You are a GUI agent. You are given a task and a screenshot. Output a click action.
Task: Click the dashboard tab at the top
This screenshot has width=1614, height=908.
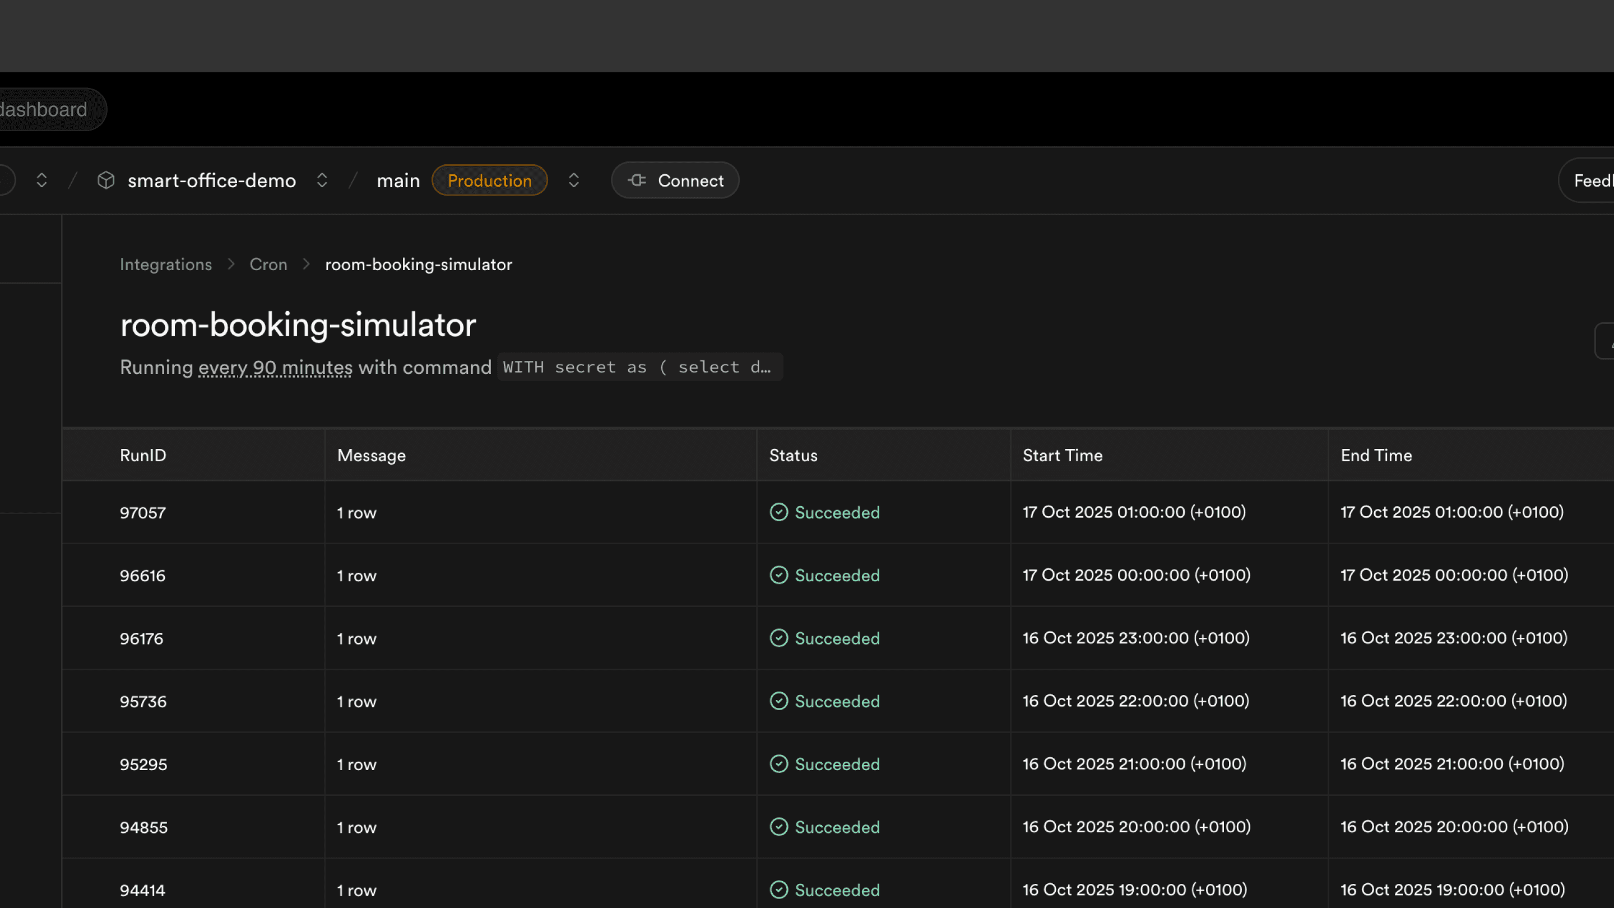44,110
